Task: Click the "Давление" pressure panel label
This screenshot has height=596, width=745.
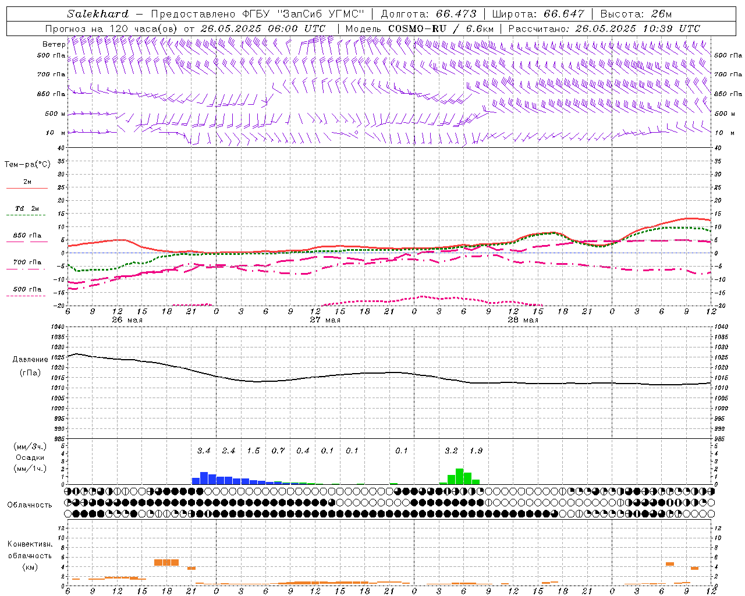Action: [30, 360]
